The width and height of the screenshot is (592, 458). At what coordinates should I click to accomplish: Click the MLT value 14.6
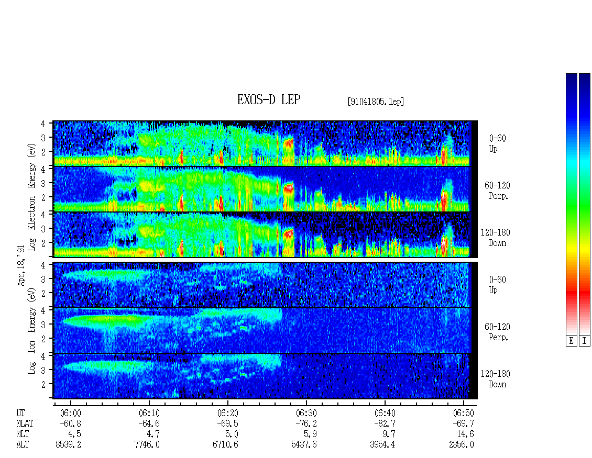466,434
